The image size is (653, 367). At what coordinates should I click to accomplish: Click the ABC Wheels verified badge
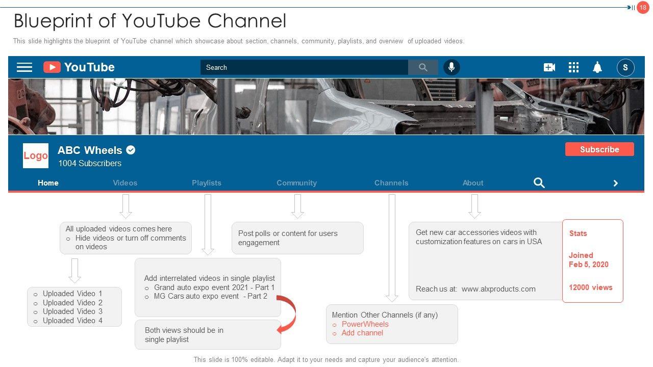[131, 150]
